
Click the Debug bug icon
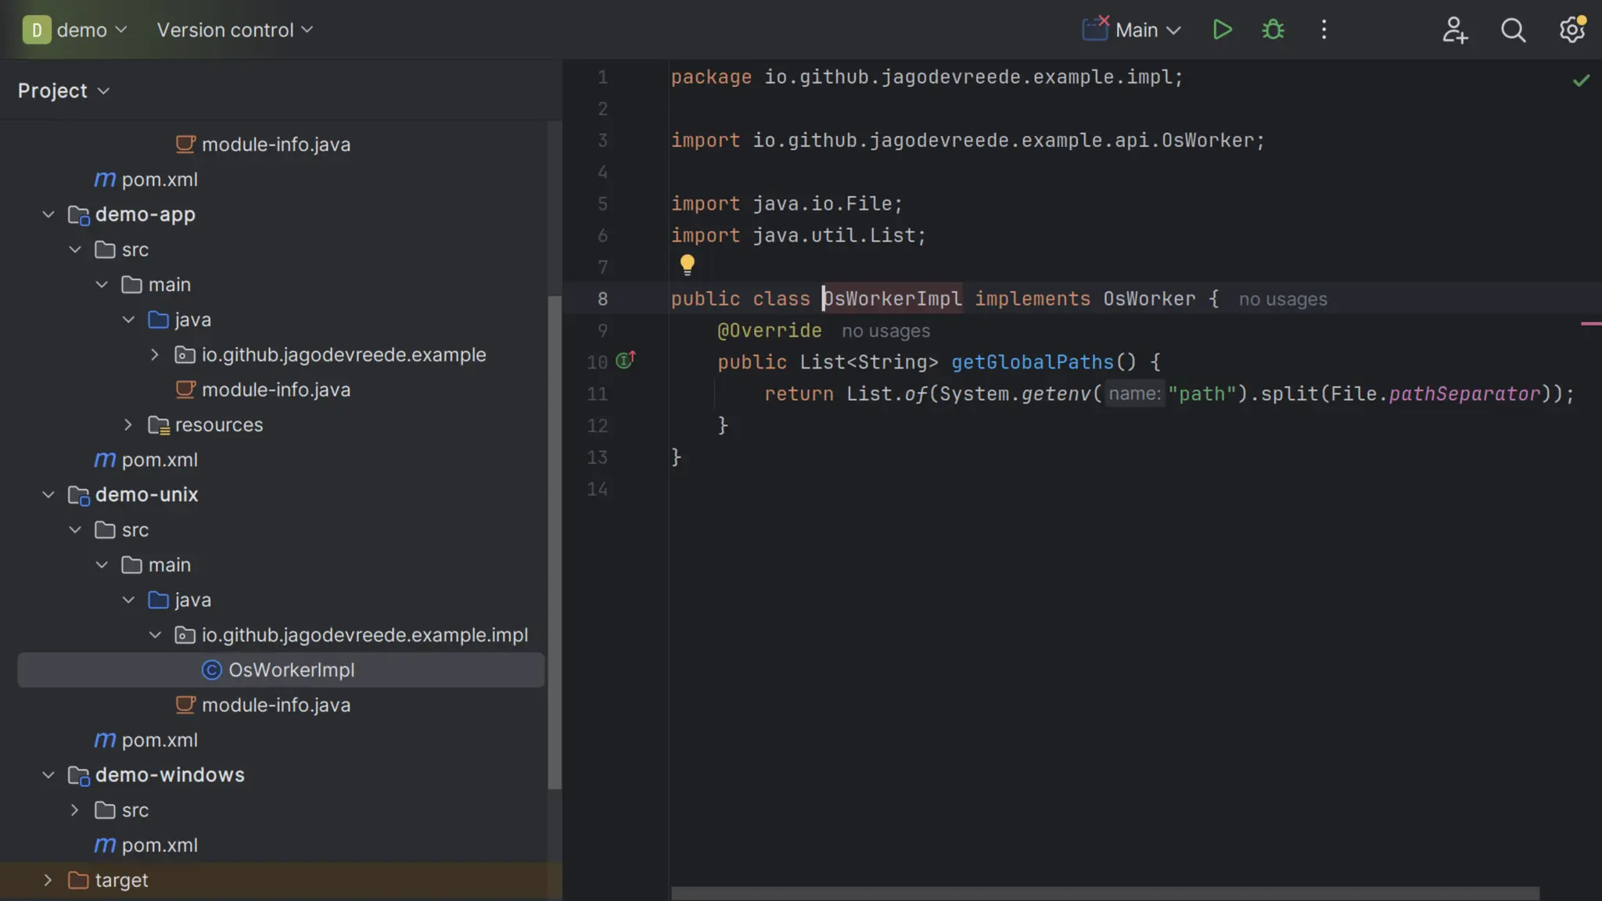coord(1273,30)
